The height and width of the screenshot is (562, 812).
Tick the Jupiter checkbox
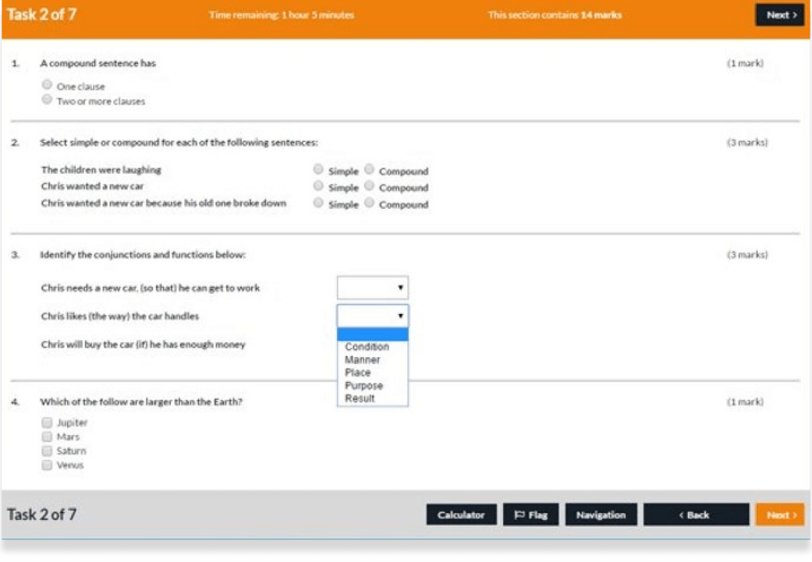[47, 422]
